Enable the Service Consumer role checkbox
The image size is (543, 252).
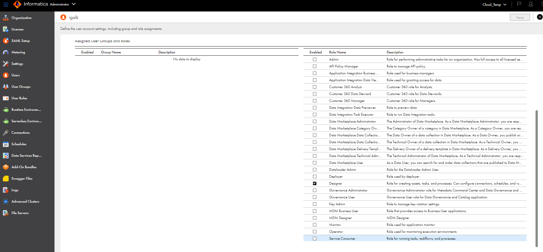tap(315, 239)
